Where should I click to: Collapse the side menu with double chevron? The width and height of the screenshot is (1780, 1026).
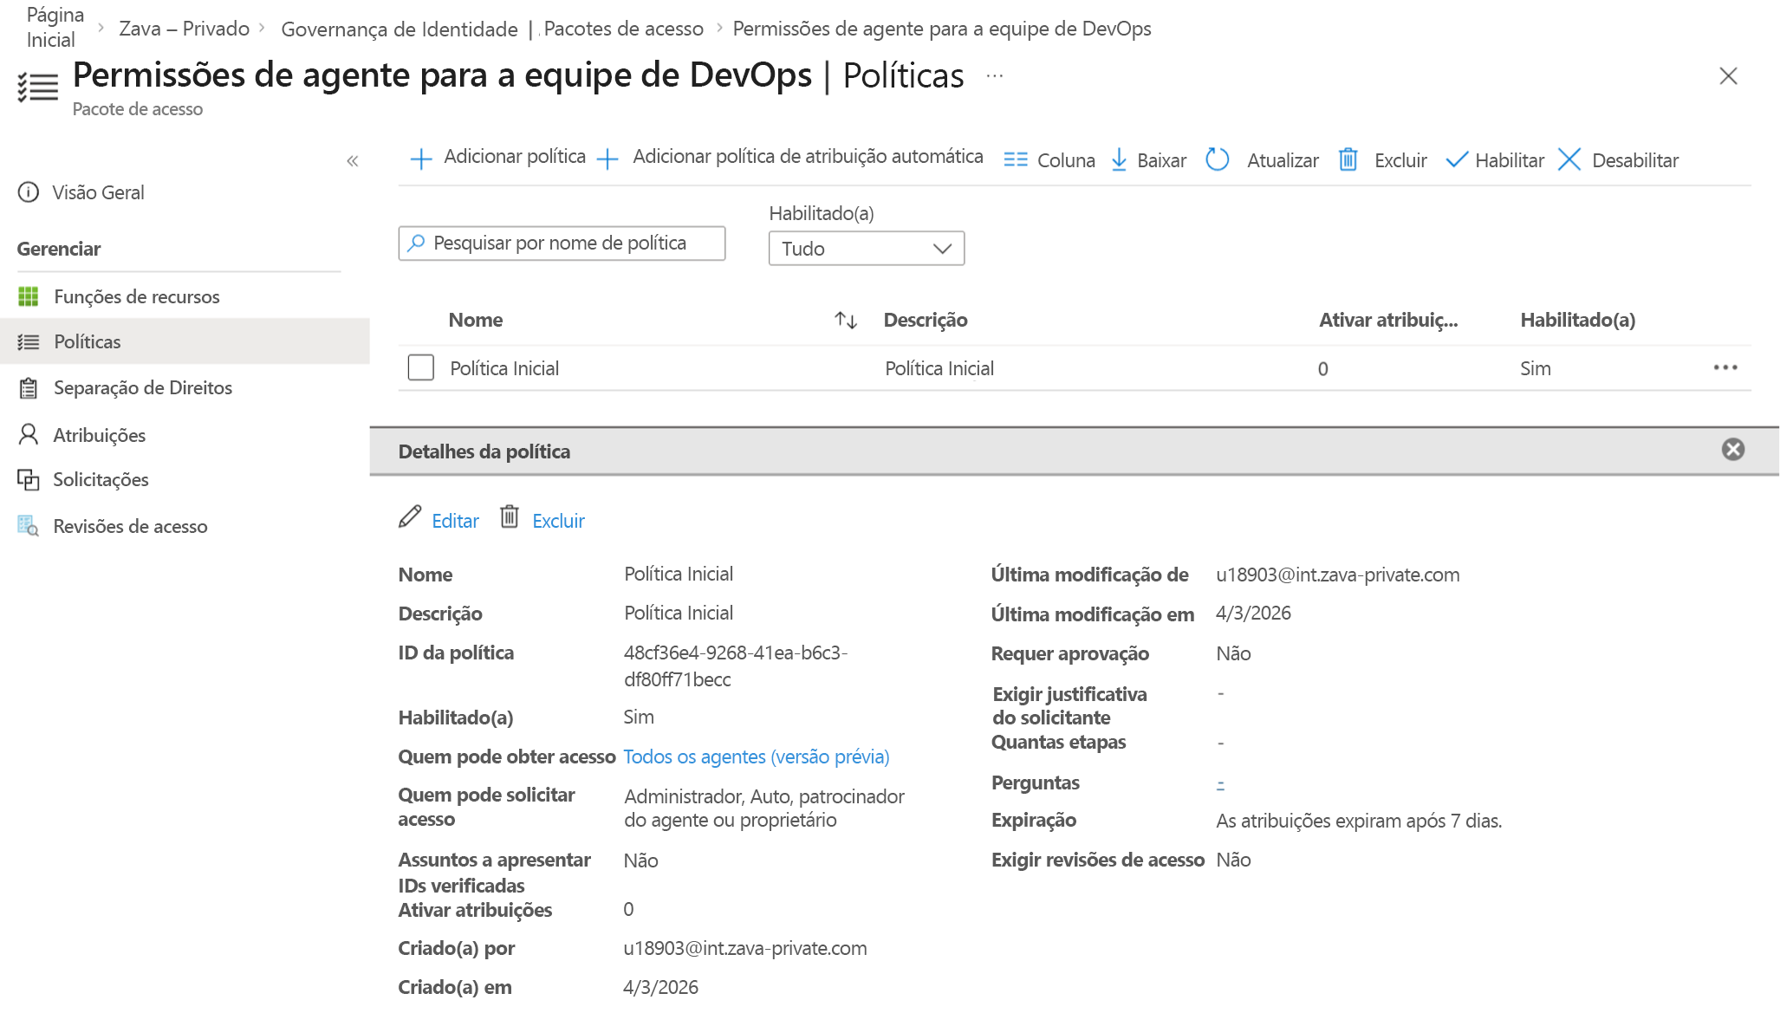point(353,161)
